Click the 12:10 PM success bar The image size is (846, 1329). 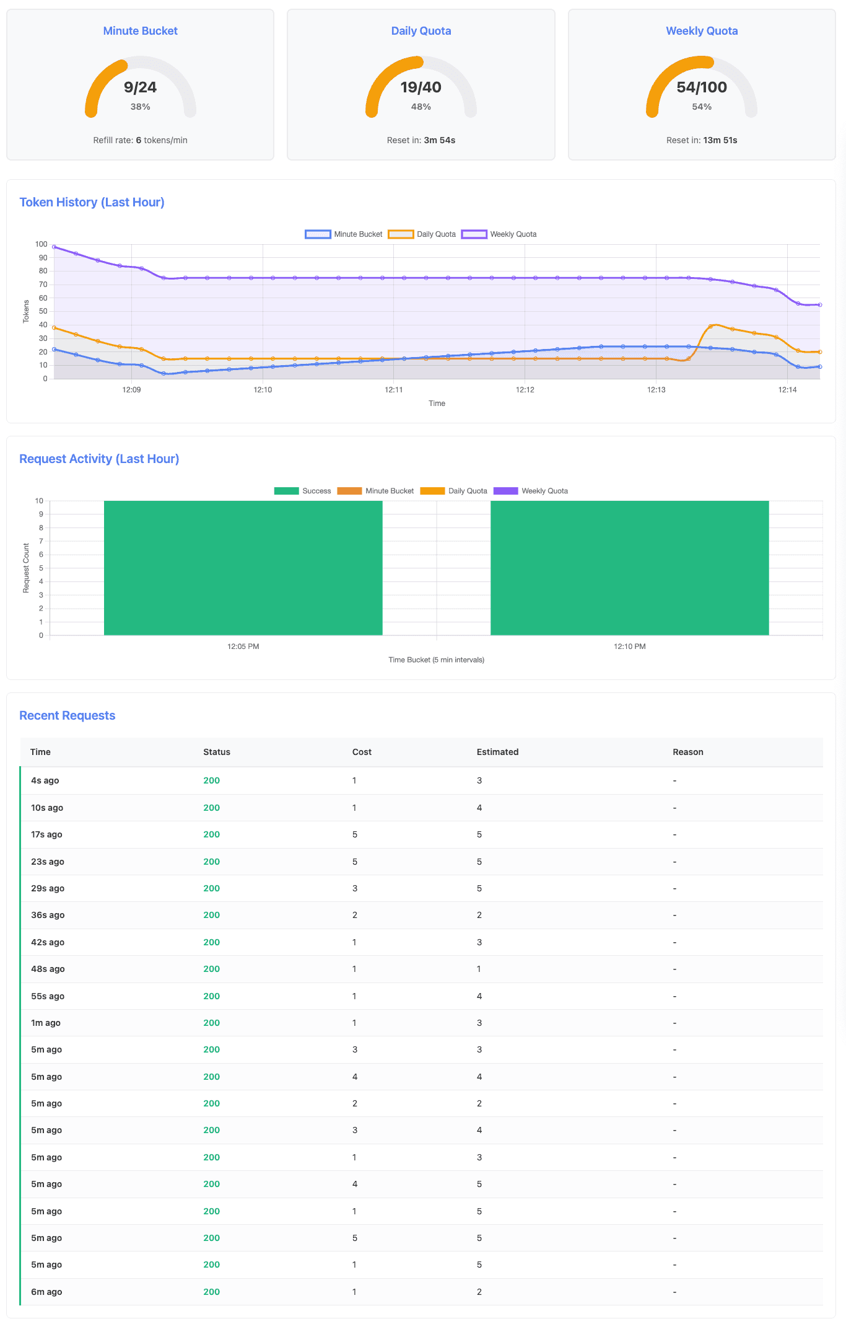pyautogui.click(x=629, y=568)
